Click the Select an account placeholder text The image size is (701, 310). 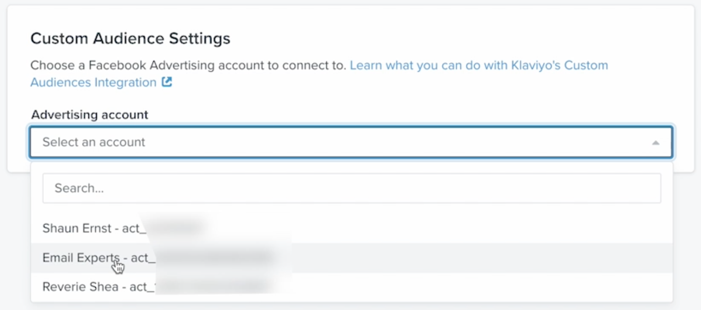pyautogui.click(x=93, y=142)
